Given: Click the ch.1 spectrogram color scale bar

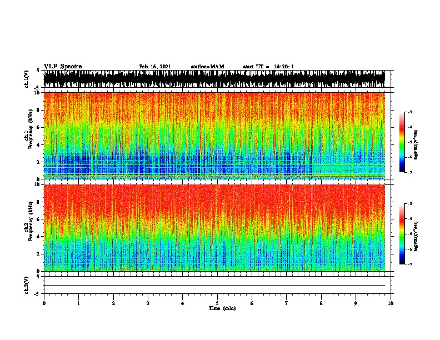Looking at the screenshot, I should tap(402, 142).
